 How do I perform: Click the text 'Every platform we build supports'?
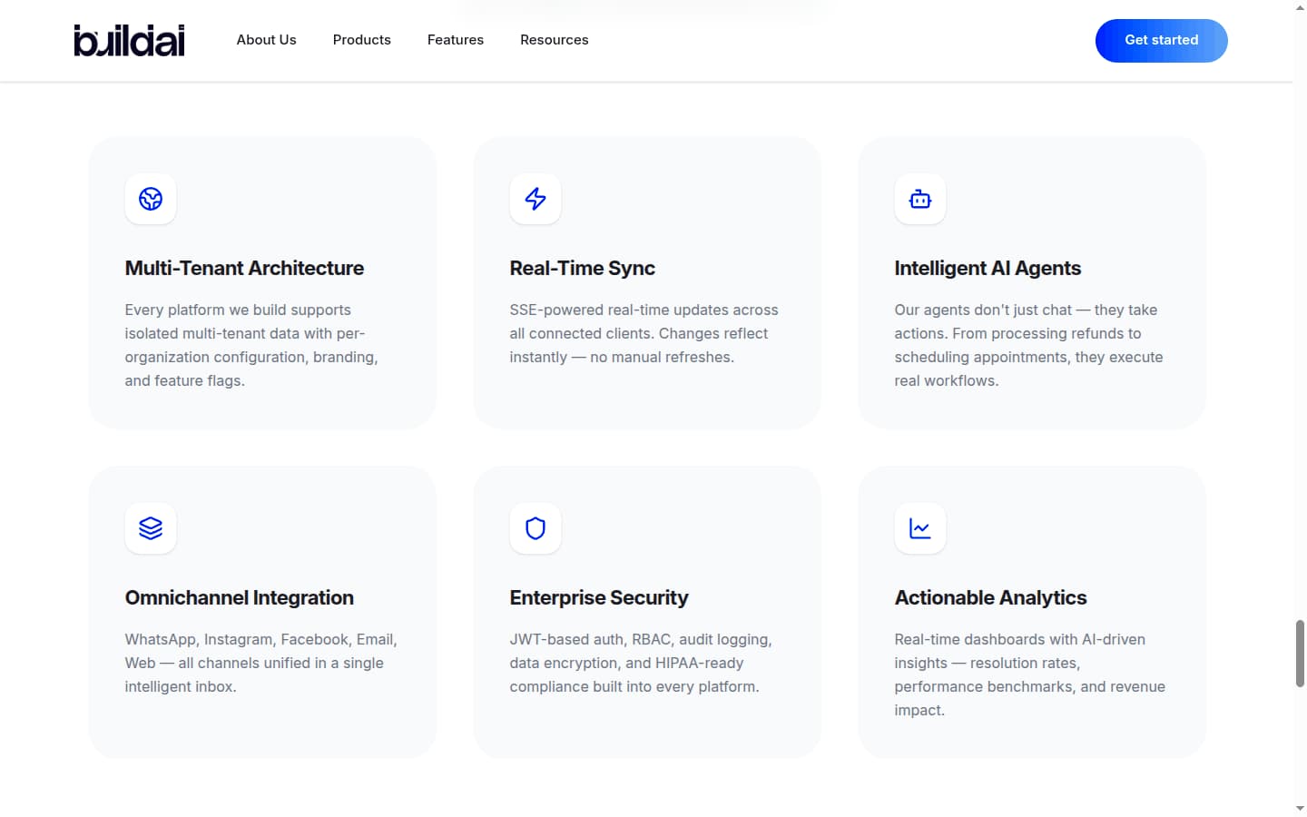(238, 310)
